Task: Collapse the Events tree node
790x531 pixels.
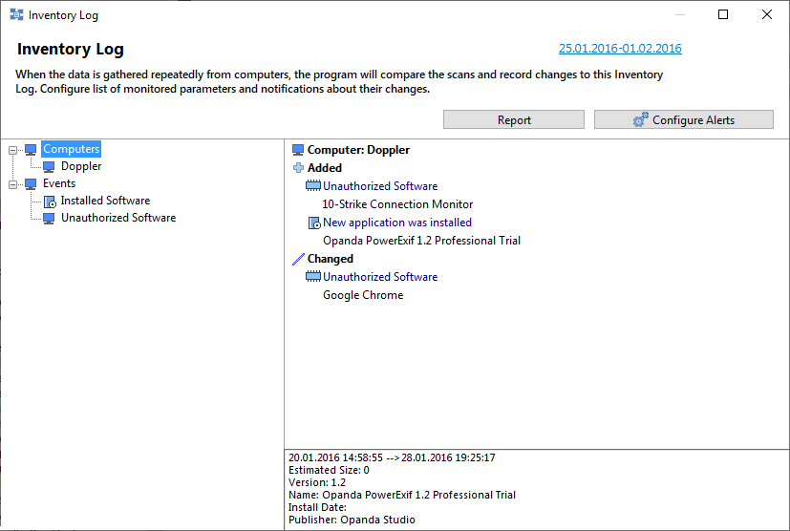Action: (x=12, y=184)
